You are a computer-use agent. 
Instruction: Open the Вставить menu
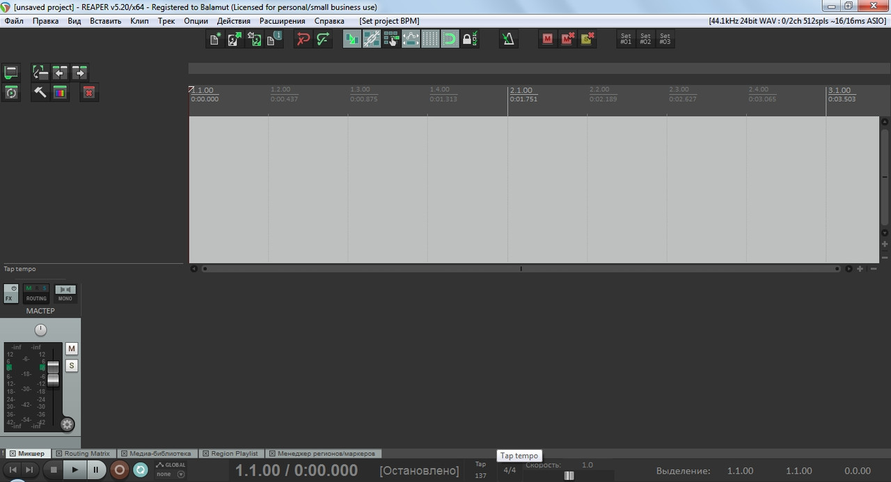tap(105, 21)
